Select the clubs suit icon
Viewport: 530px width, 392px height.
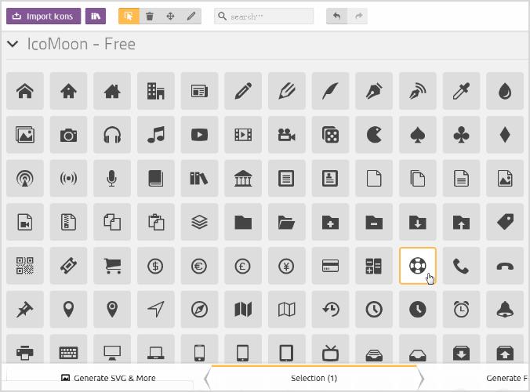(x=461, y=135)
